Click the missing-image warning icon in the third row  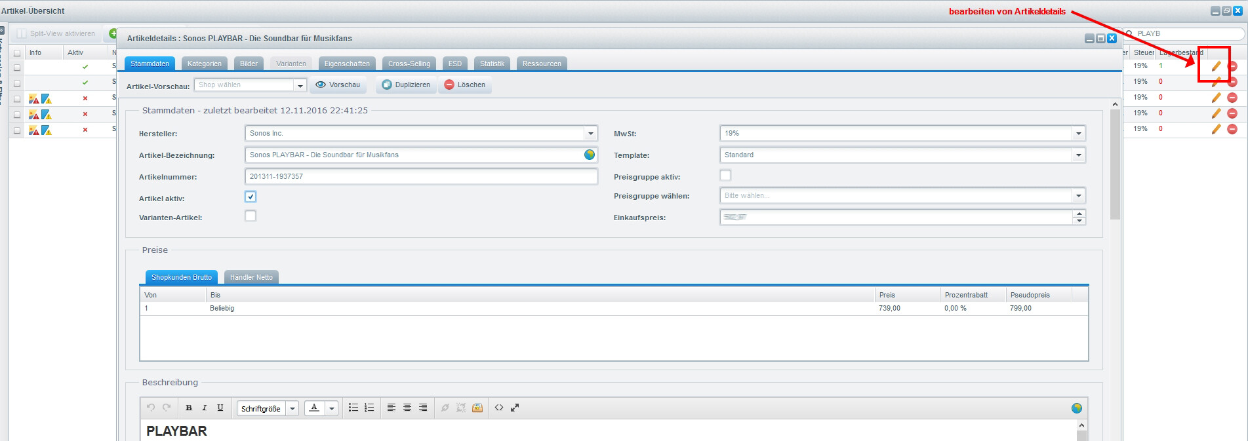34,99
